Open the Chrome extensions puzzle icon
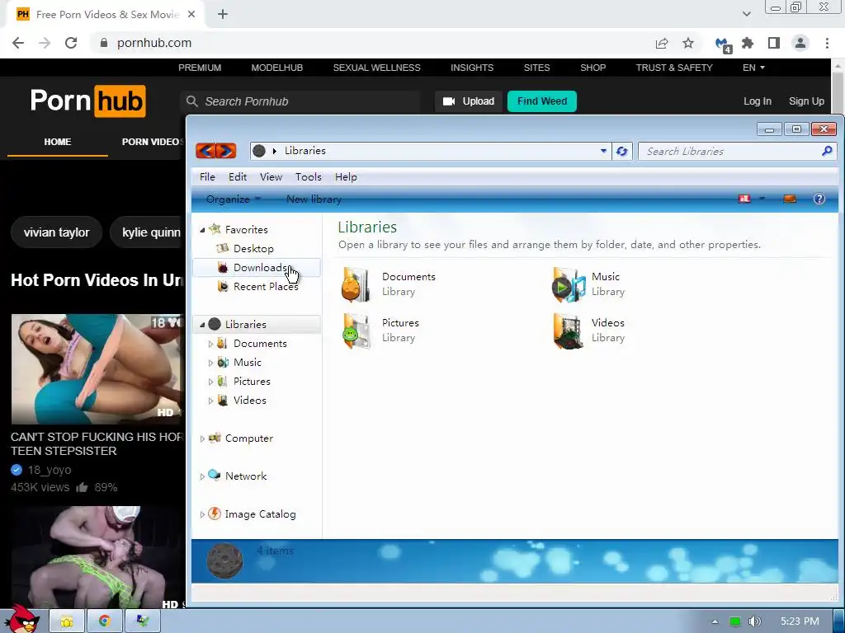845x633 pixels. [x=748, y=43]
